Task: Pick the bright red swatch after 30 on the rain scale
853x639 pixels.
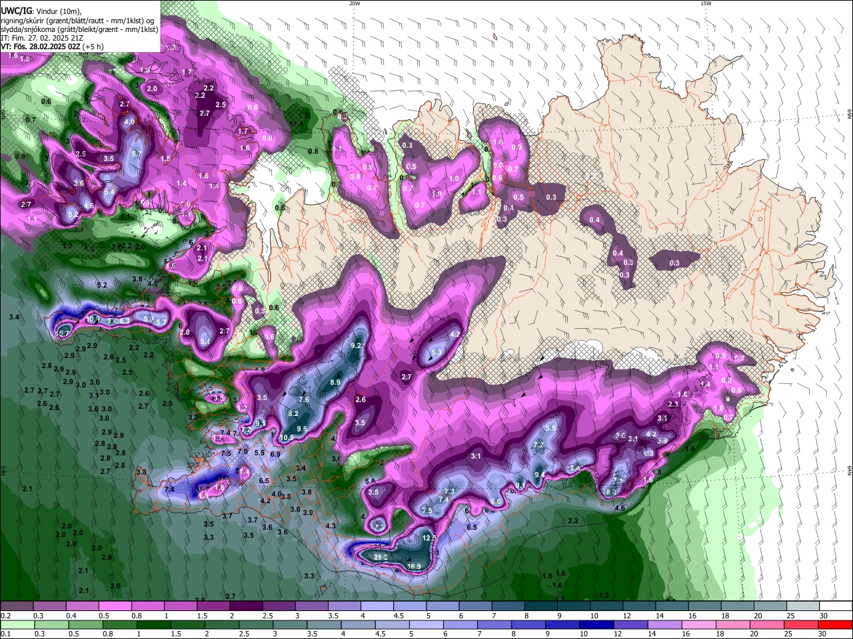Action: coord(835,624)
